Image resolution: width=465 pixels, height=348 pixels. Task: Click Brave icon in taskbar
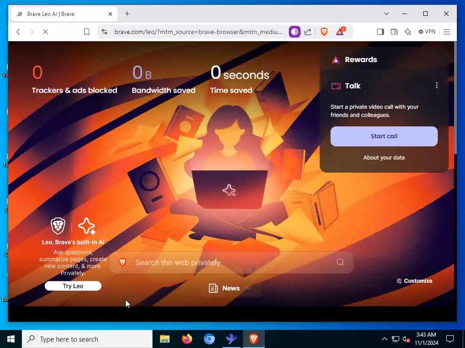click(253, 339)
